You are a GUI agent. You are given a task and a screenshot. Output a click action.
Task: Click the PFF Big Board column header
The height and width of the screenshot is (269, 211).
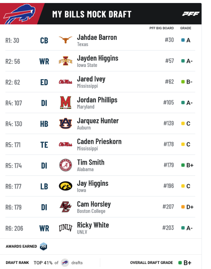tap(162, 28)
